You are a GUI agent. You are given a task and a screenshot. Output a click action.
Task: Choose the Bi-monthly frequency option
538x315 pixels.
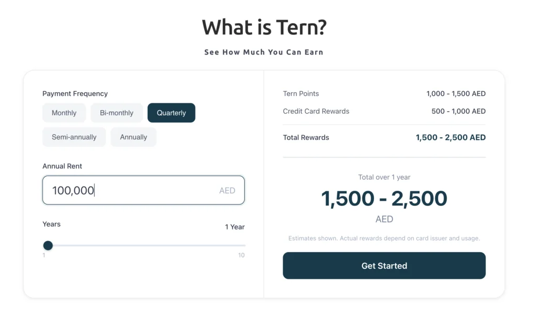tap(117, 113)
